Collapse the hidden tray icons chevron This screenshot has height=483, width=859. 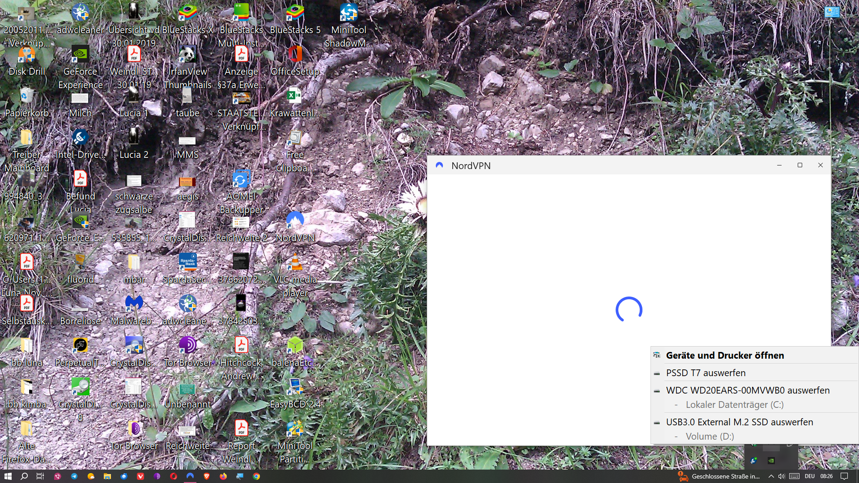click(x=771, y=476)
